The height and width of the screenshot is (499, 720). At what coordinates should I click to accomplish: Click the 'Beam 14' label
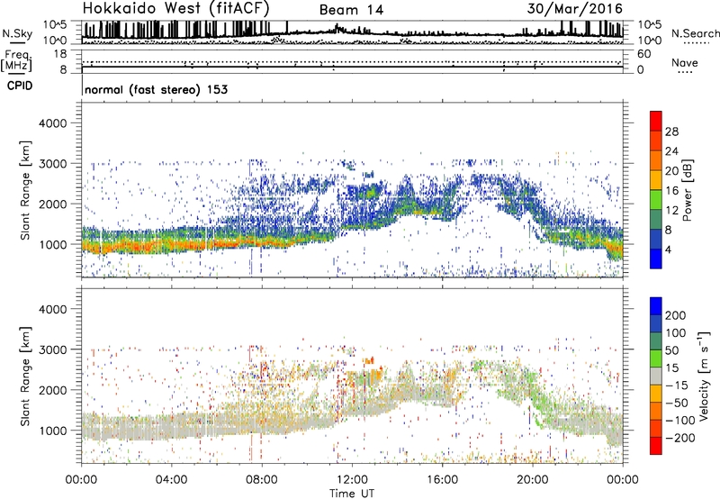[x=351, y=10]
